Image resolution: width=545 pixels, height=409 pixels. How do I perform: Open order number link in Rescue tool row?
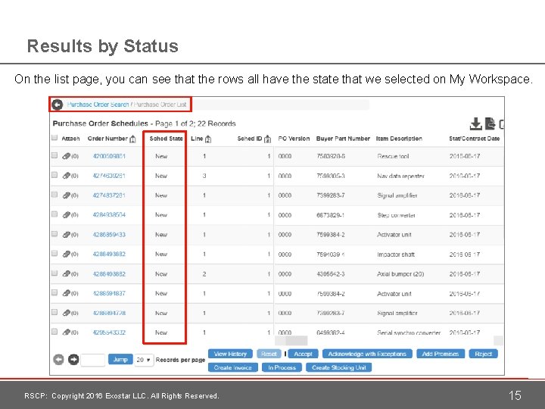(x=109, y=156)
